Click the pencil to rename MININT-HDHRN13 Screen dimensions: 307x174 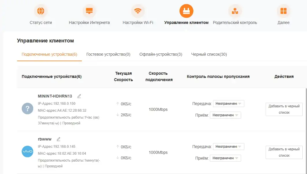79,96
